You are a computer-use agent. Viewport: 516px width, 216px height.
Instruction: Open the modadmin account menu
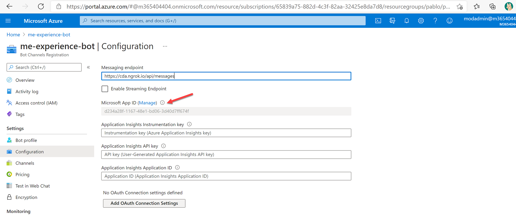(x=490, y=21)
